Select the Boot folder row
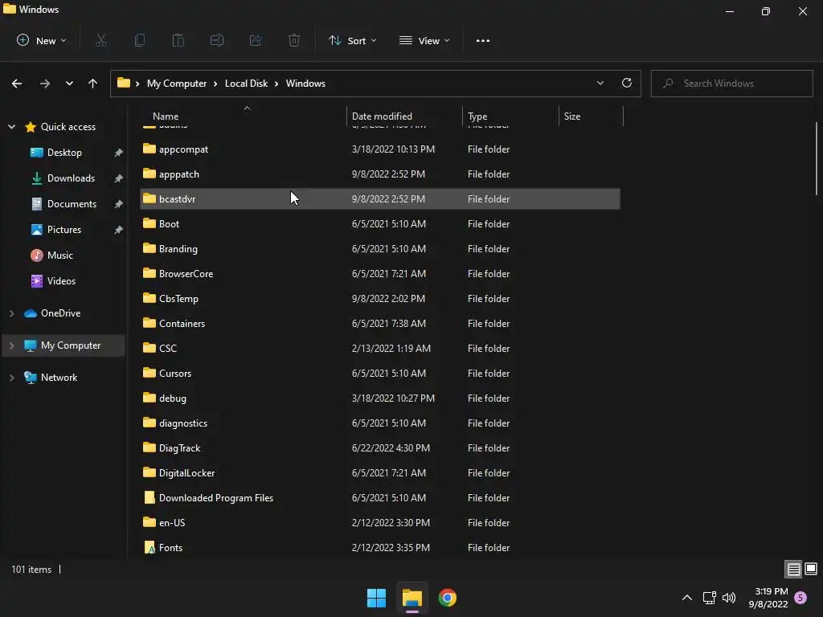 click(x=380, y=224)
